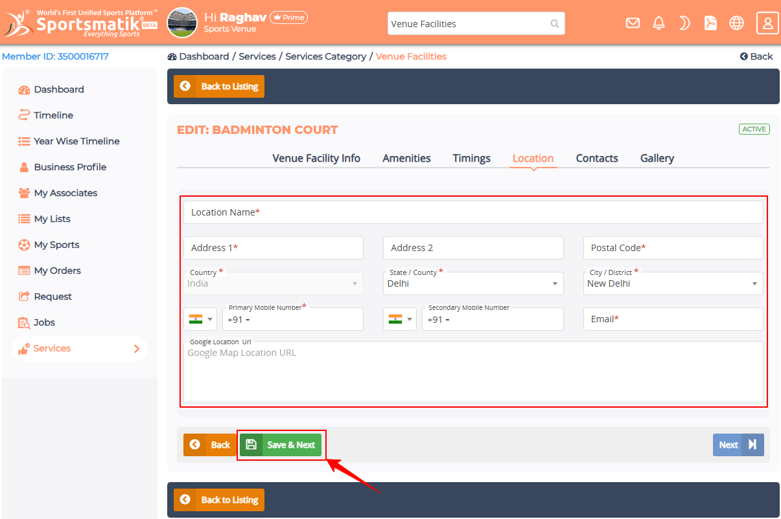The height and width of the screenshot is (519, 781).
Task: Click the Raghav profile avatar picture
Action: [182, 23]
